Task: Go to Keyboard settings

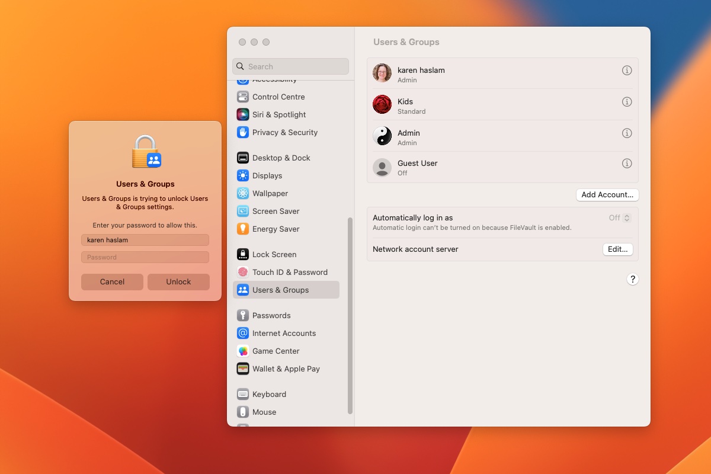Action: (269, 394)
